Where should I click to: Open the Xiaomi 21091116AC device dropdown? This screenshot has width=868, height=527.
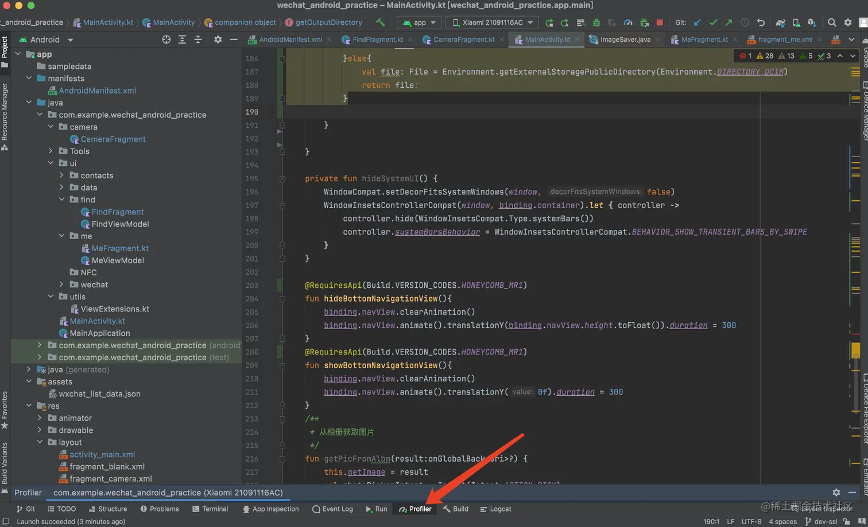493,22
